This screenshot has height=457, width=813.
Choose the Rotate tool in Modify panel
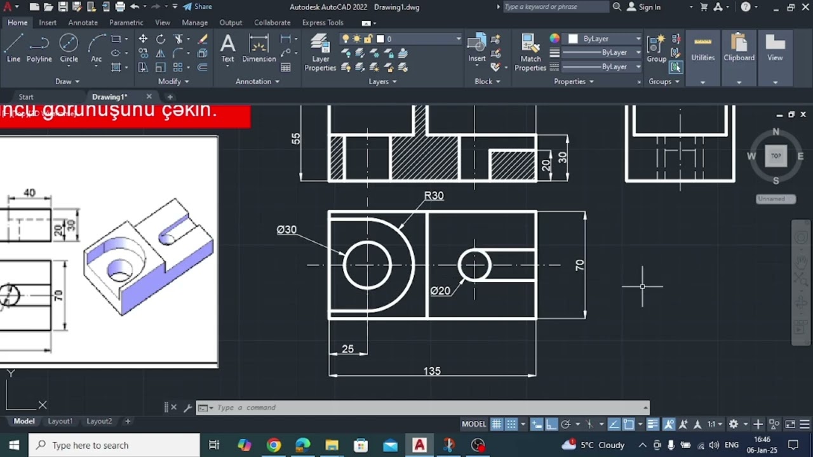(x=161, y=39)
